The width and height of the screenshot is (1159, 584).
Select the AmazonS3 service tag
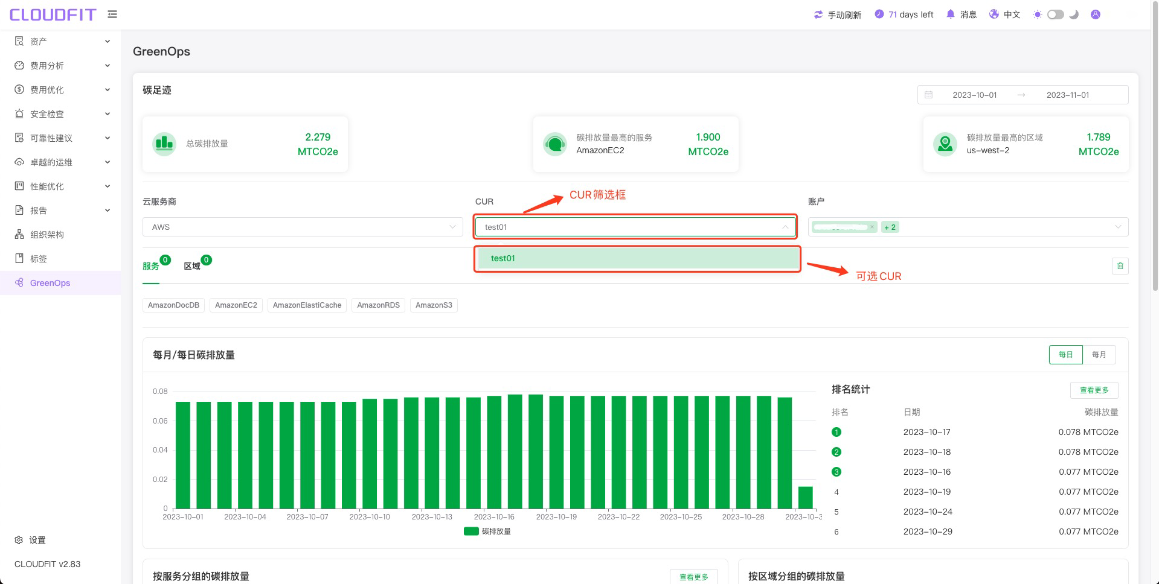point(434,305)
